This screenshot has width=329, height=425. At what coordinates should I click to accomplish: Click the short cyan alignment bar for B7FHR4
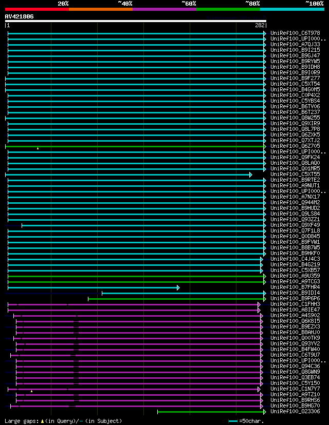tap(94, 287)
